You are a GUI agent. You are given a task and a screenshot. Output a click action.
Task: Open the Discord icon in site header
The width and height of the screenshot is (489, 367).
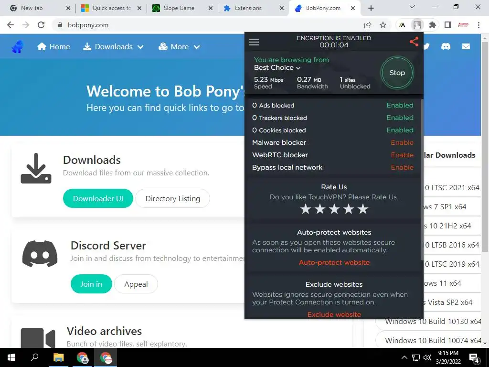pyautogui.click(x=446, y=46)
